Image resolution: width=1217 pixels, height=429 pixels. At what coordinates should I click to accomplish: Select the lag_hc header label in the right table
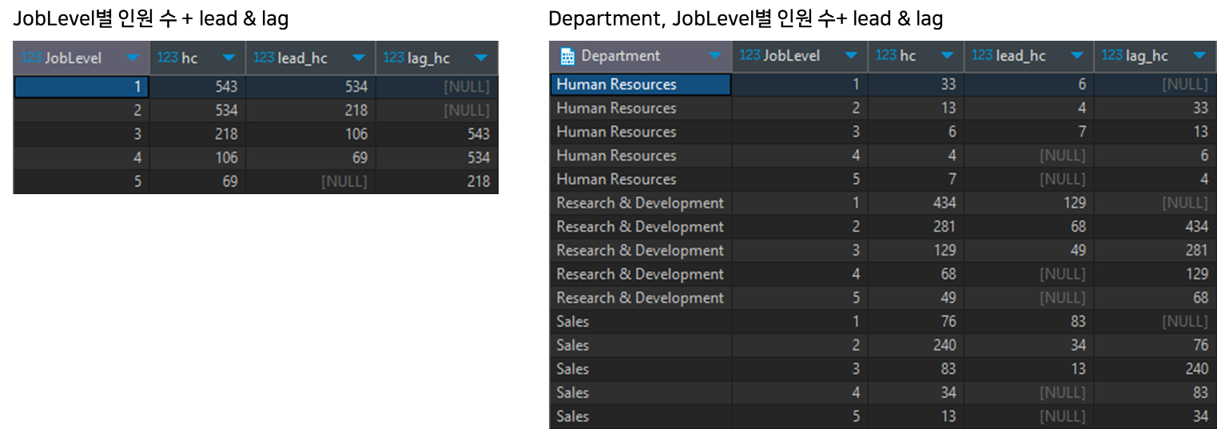click(1147, 56)
